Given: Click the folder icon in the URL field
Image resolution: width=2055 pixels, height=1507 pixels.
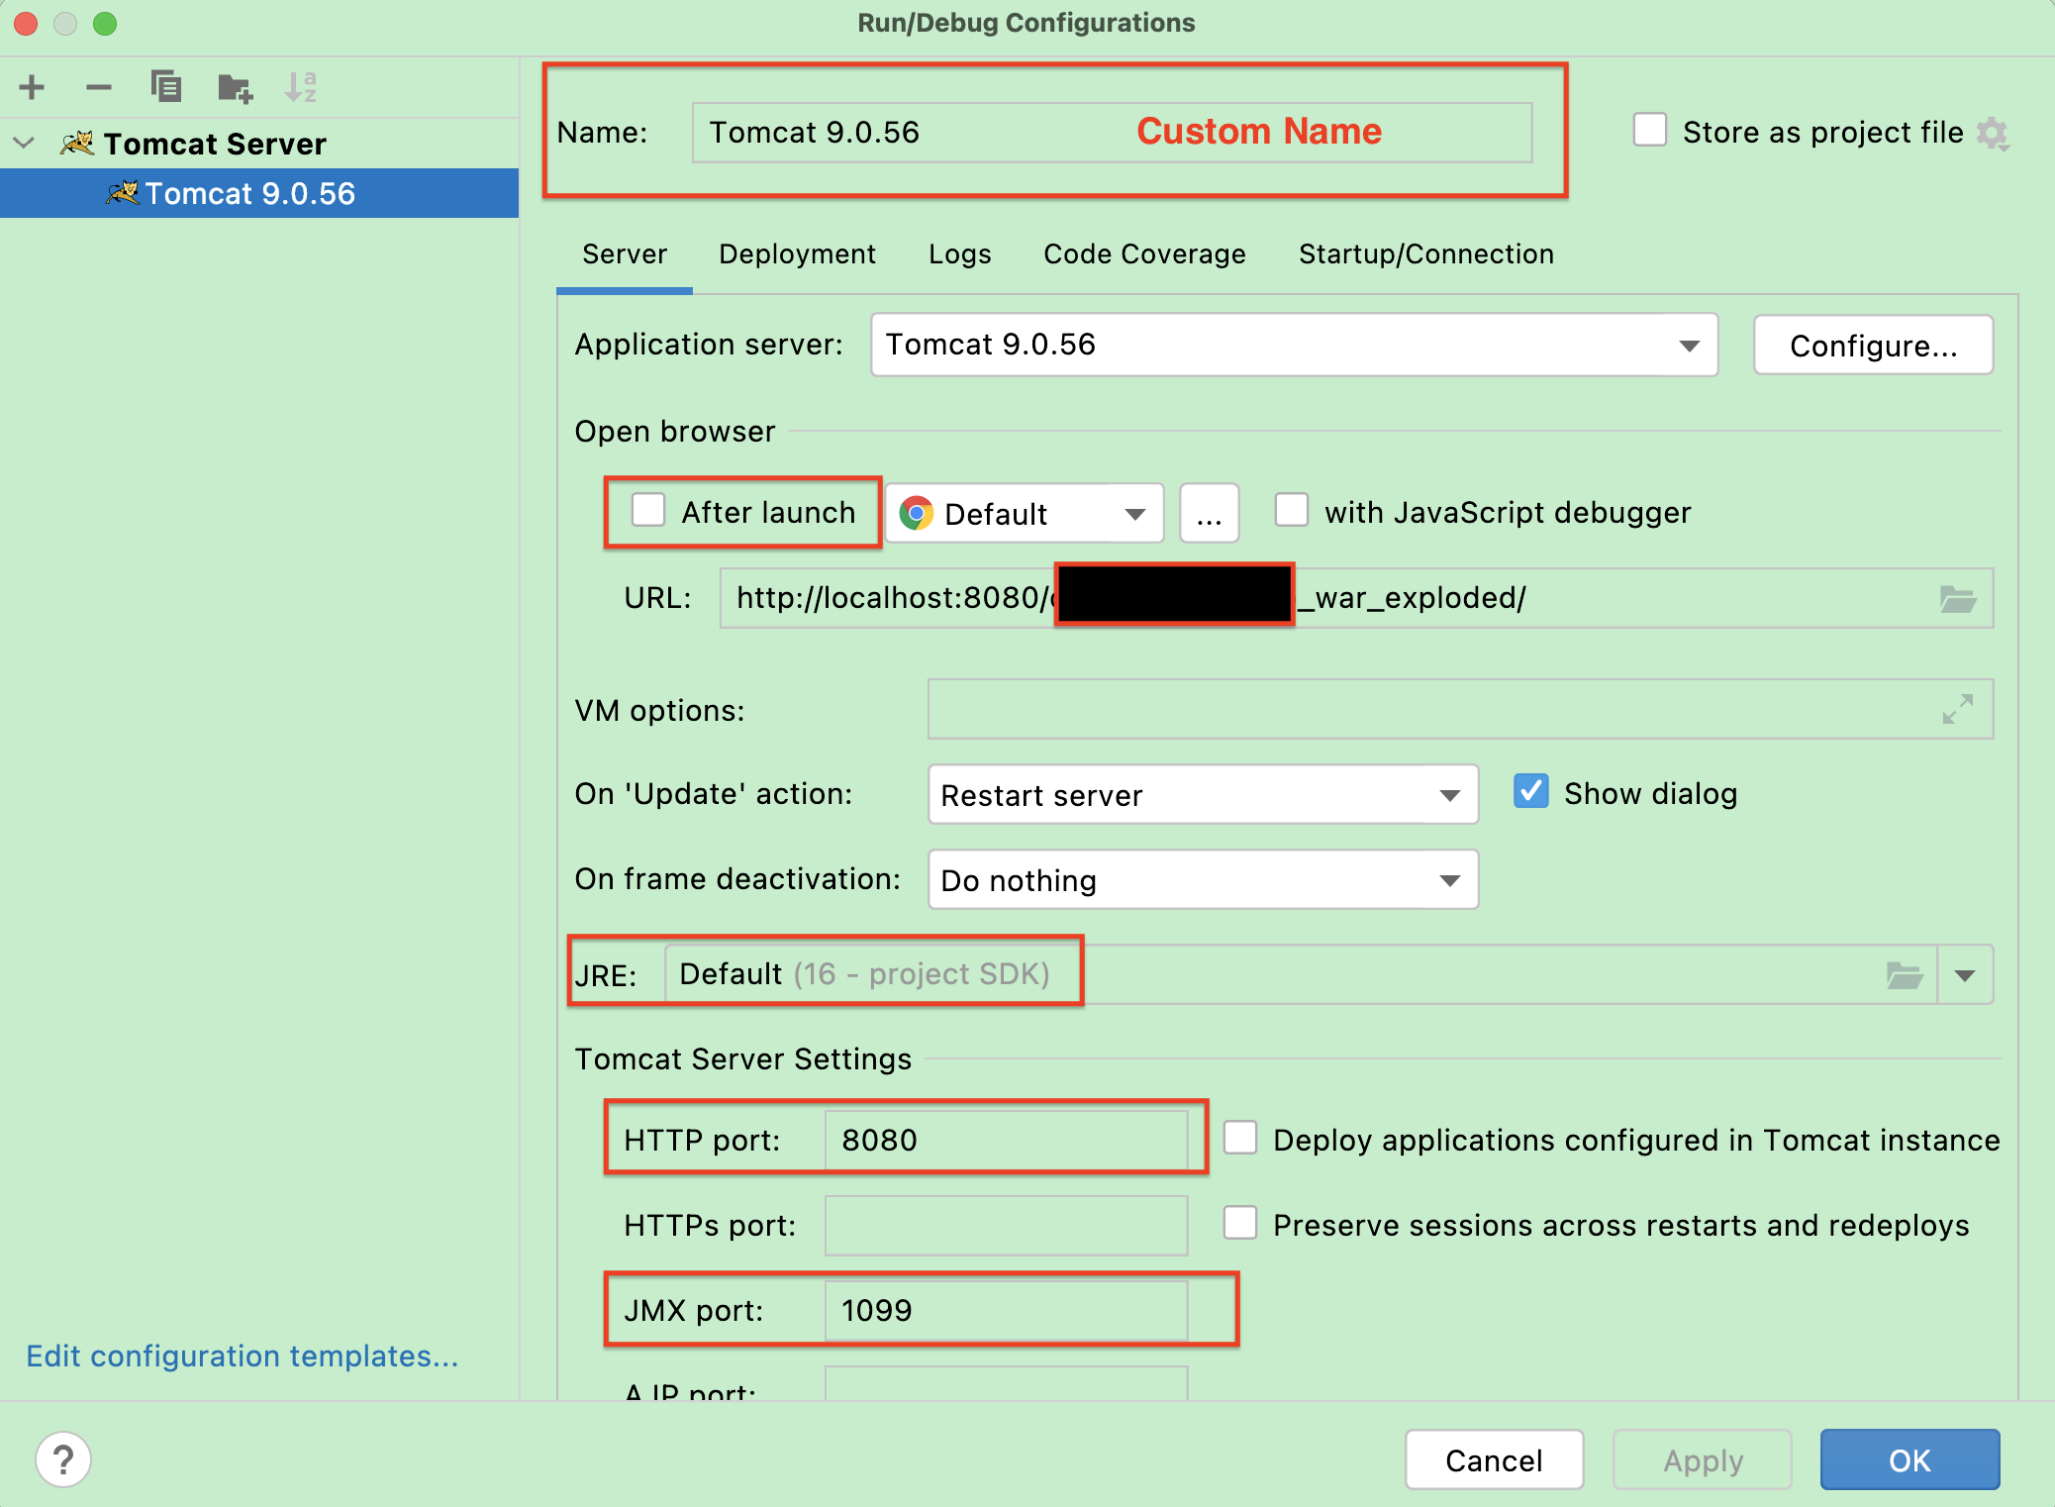Looking at the screenshot, I should coord(1957,598).
